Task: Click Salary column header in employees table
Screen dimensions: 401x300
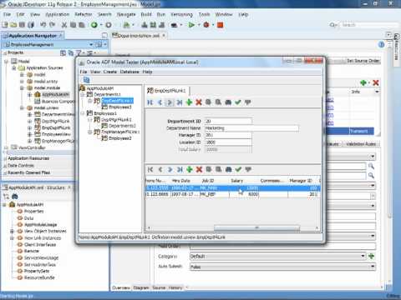Action: point(237,181)
